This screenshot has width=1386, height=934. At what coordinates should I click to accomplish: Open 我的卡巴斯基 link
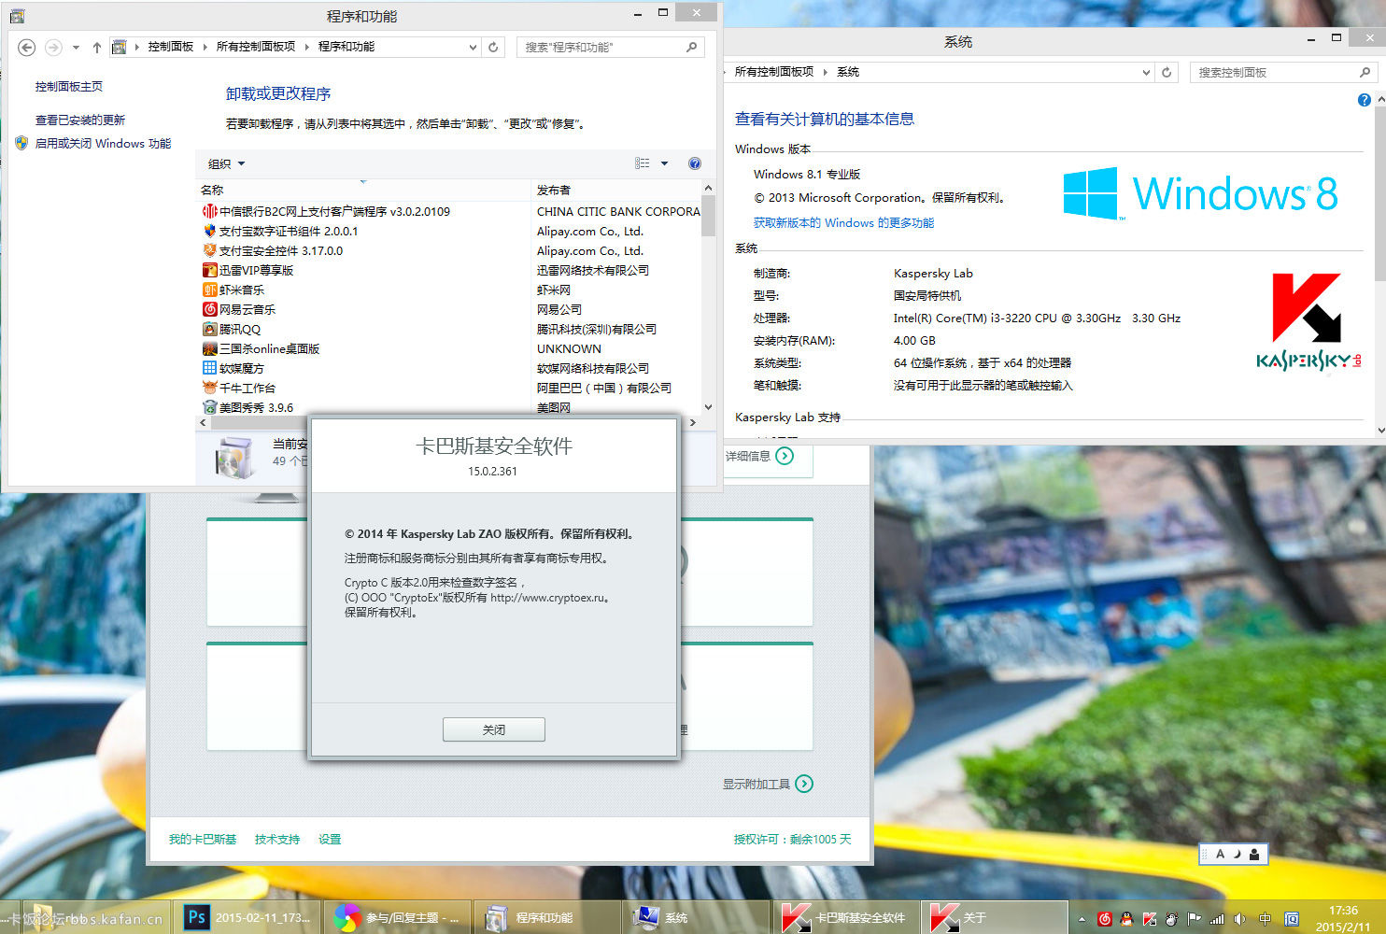[x=203, y=840]
